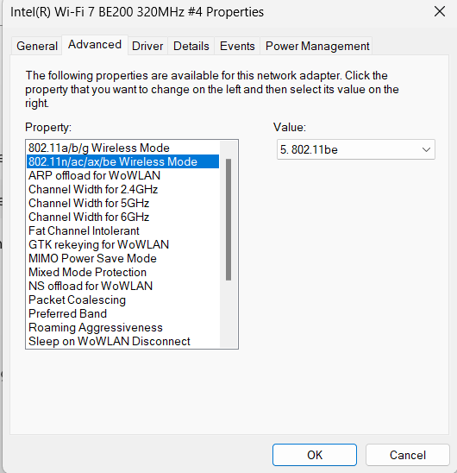
Task: Select NS offload for WoWLAN property
Action: 122,286
